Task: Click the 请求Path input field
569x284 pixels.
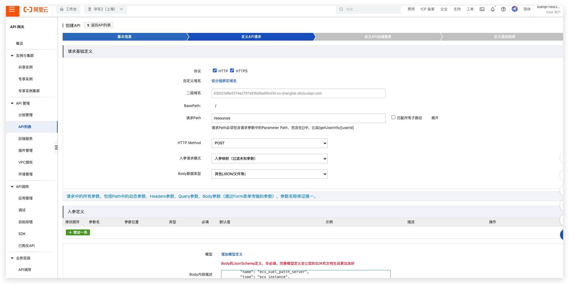Action: click(x=298, y=118)
